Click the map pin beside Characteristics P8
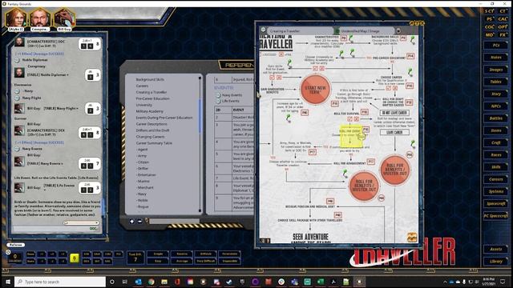The width and height of the screenshot is (513, 288). [351, 39]
